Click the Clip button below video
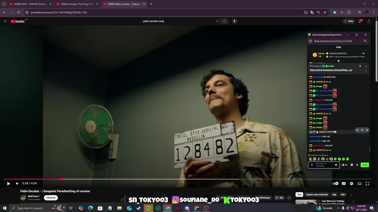Screen dimensions: 378x212 pyautogui.click(x=279, y=198)
